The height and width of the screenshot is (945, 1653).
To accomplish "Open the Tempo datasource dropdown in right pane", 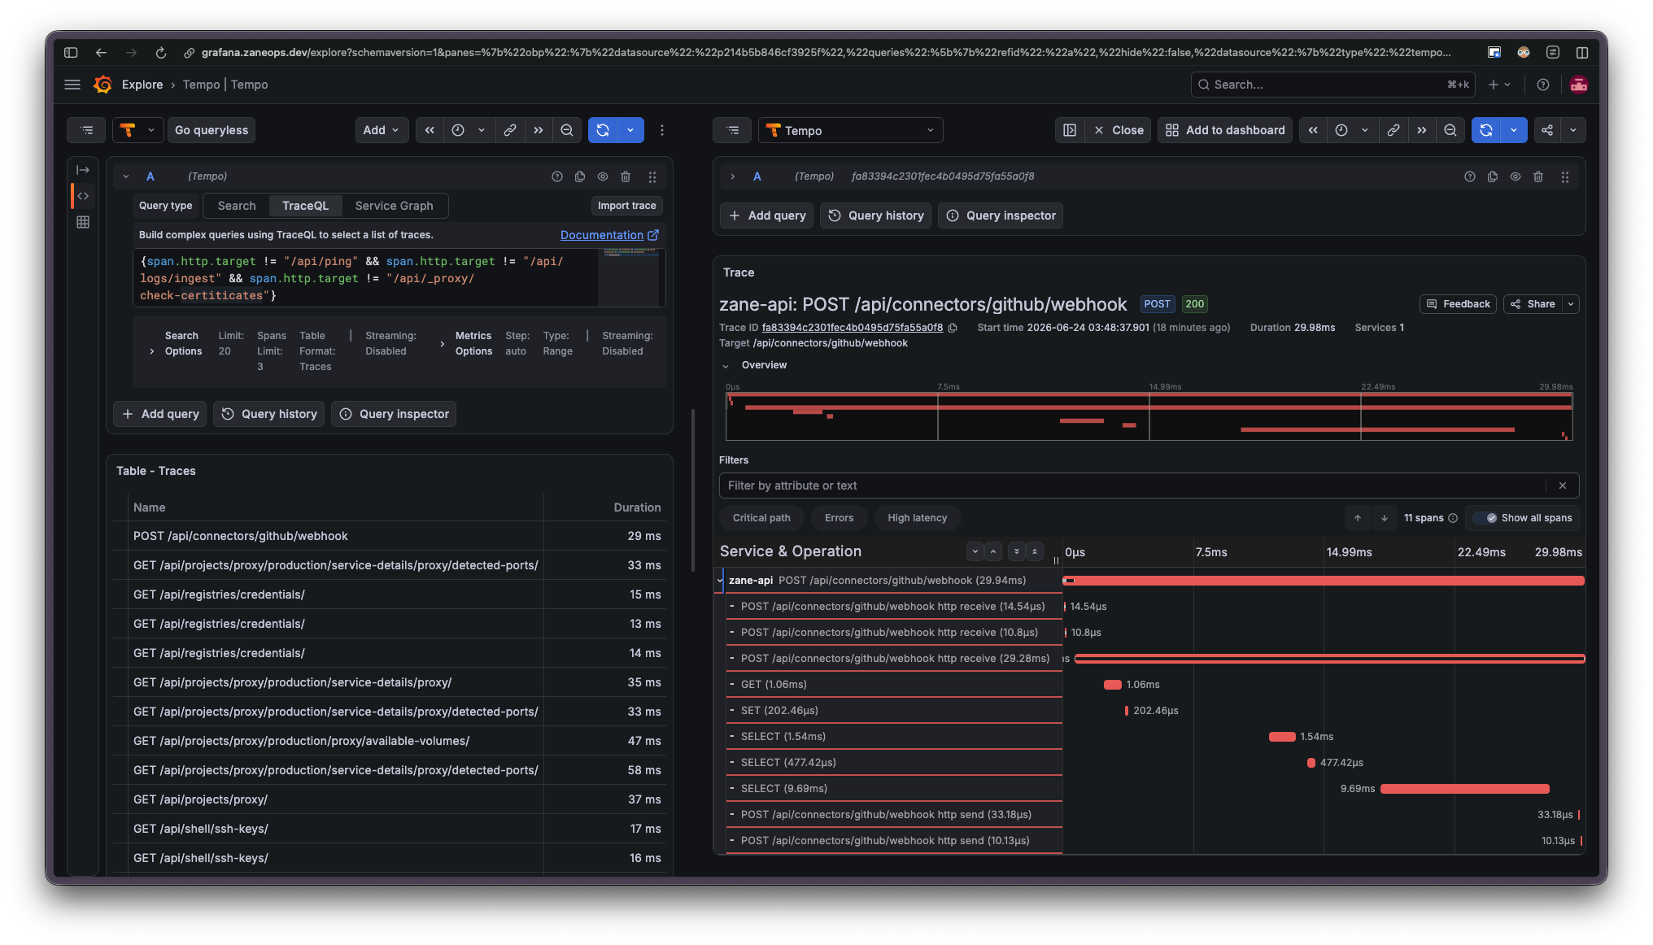I will point(851,130).
